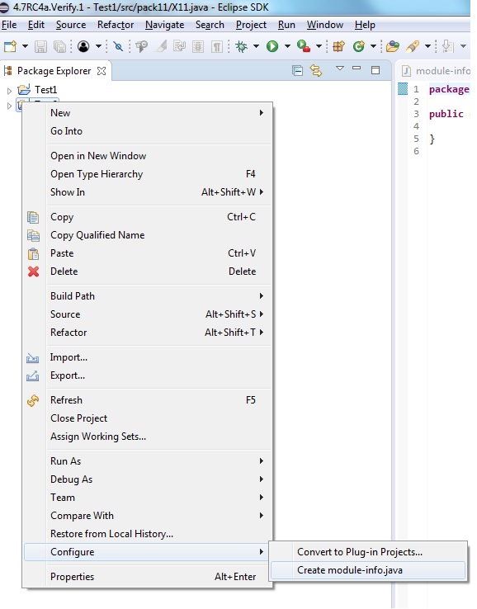Viewport: 477px width, 609px height.
Task: Close the Package Explorer tab
Action: point(102,71)
